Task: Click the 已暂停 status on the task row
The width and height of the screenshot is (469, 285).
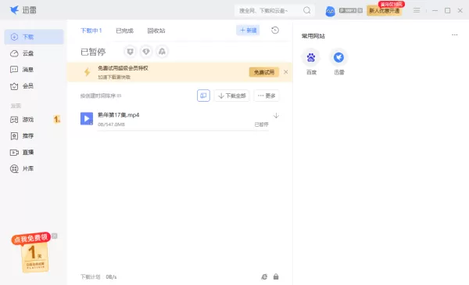Action: click(261, 124)
